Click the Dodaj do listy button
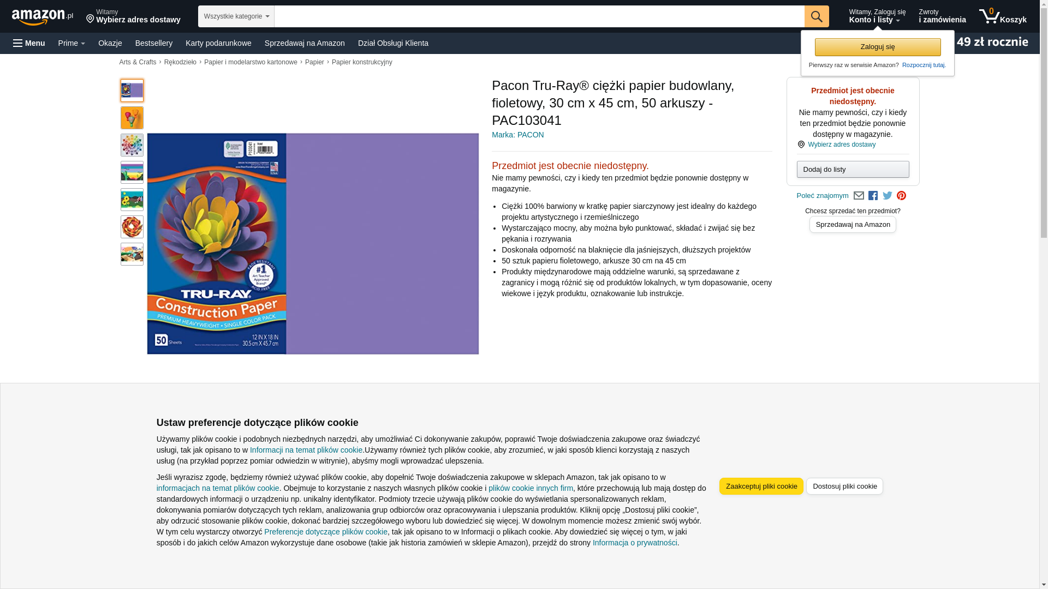 (853, 170)
